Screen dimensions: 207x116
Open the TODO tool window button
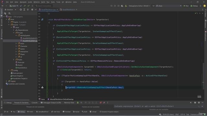tap(30, 112)
